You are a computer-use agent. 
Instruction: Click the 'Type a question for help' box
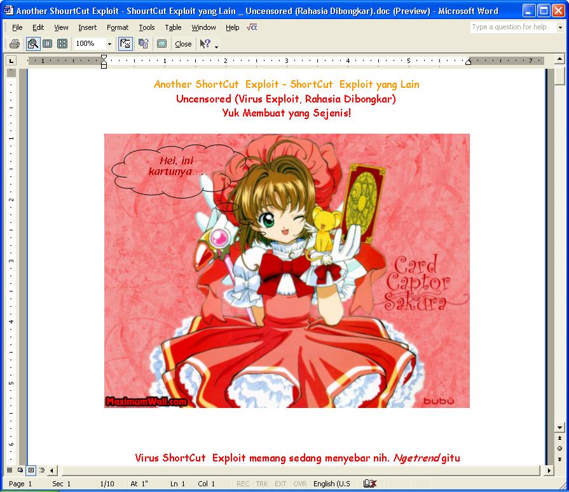tap(514, 27)
